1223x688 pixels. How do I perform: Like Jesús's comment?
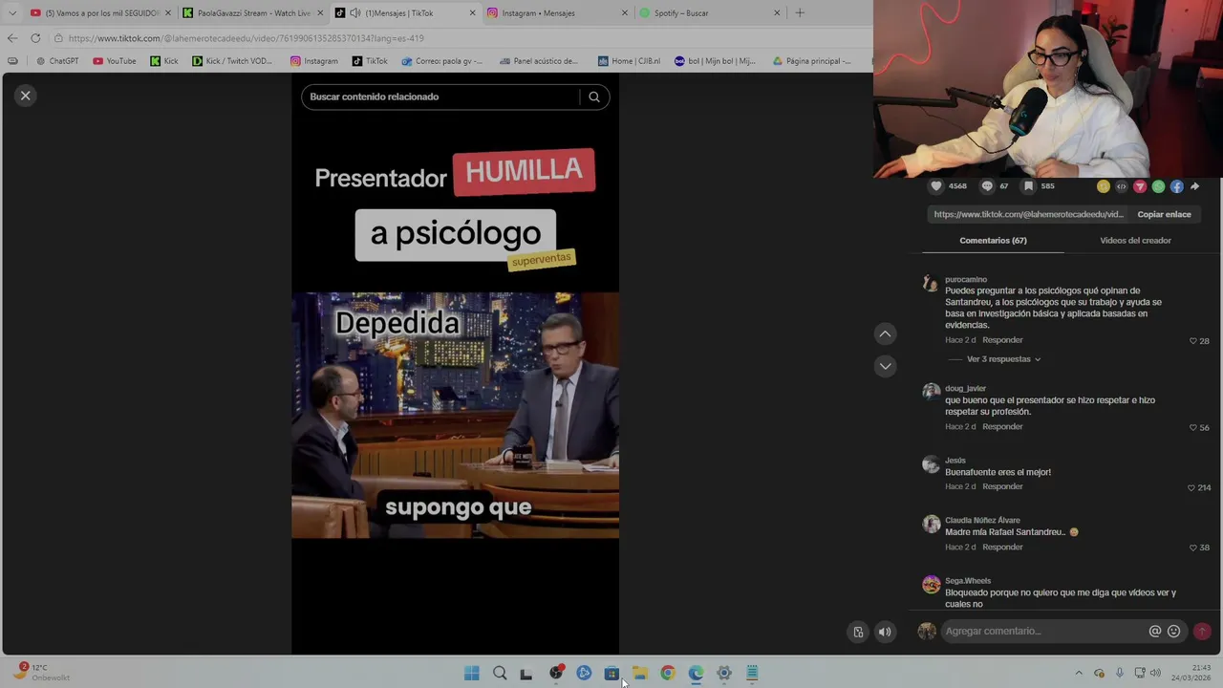1191,487
